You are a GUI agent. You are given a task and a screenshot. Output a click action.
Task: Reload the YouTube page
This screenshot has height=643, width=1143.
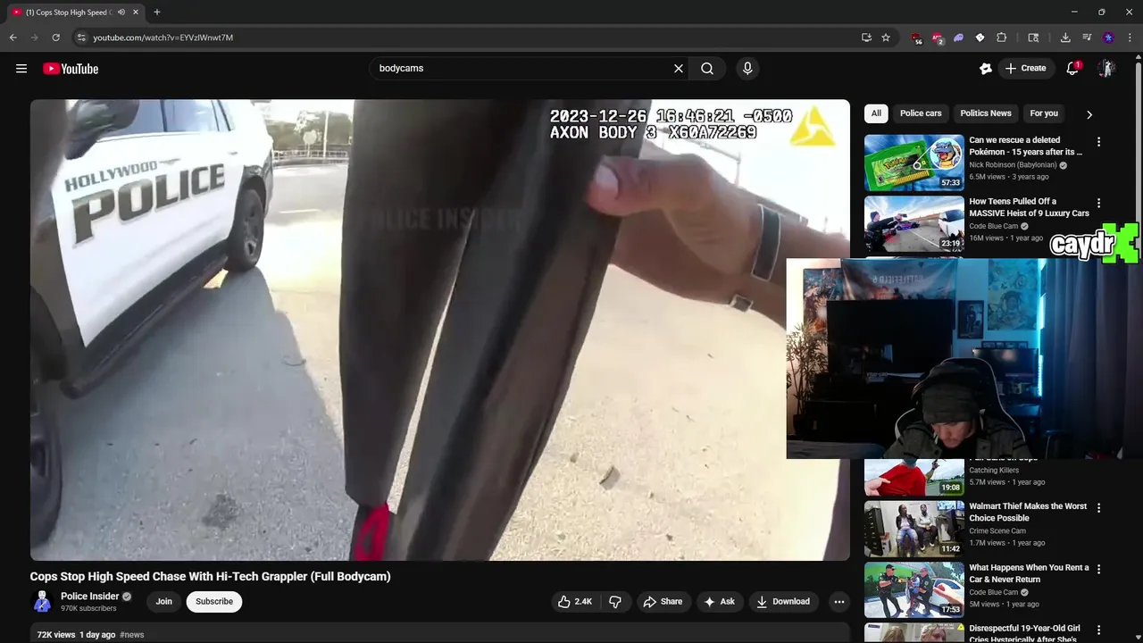(55, 38)
